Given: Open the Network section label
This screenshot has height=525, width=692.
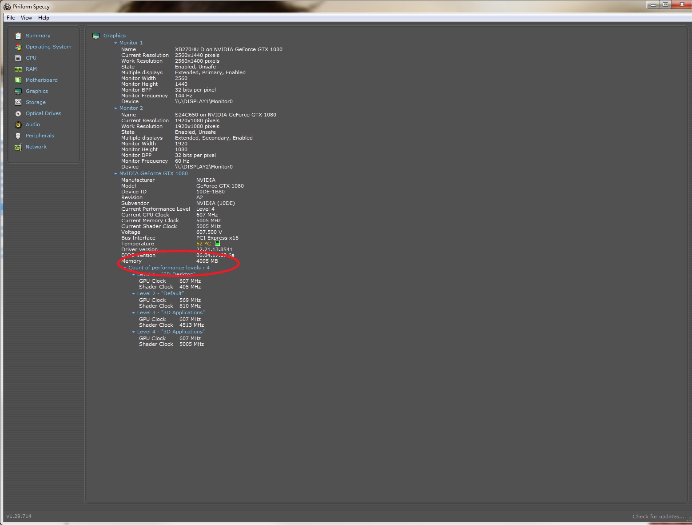Looking at the screenshot, I should tap(36, 147).
